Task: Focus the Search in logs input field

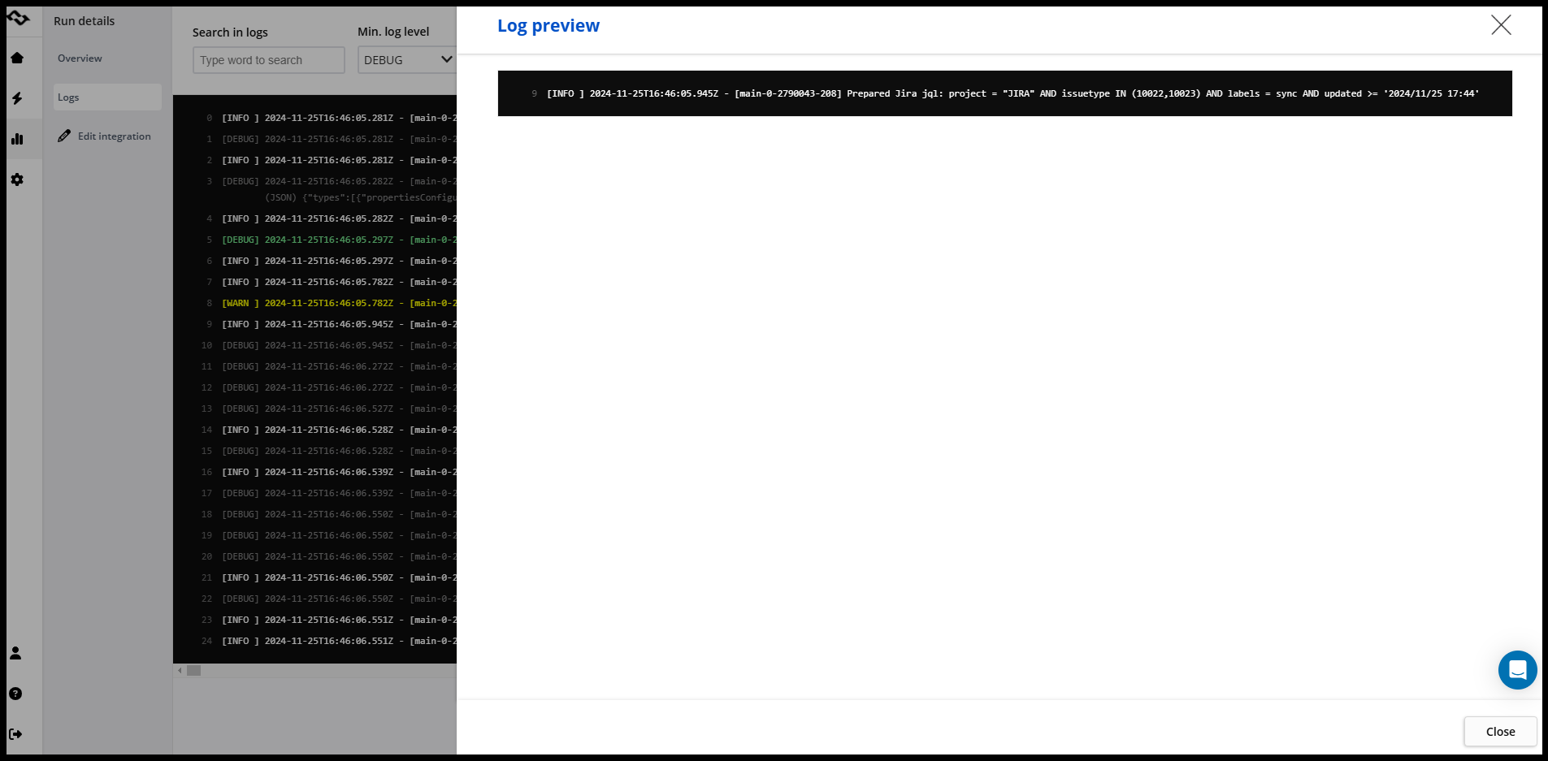Action: pyautogui.click(x=268, y=60)
